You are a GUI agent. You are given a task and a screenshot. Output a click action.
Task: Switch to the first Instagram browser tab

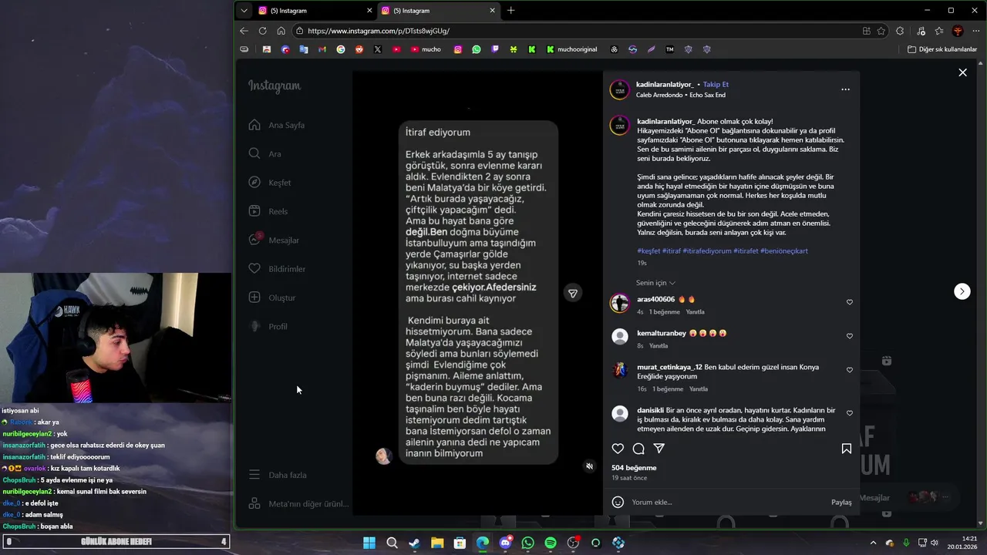point(315,11)
